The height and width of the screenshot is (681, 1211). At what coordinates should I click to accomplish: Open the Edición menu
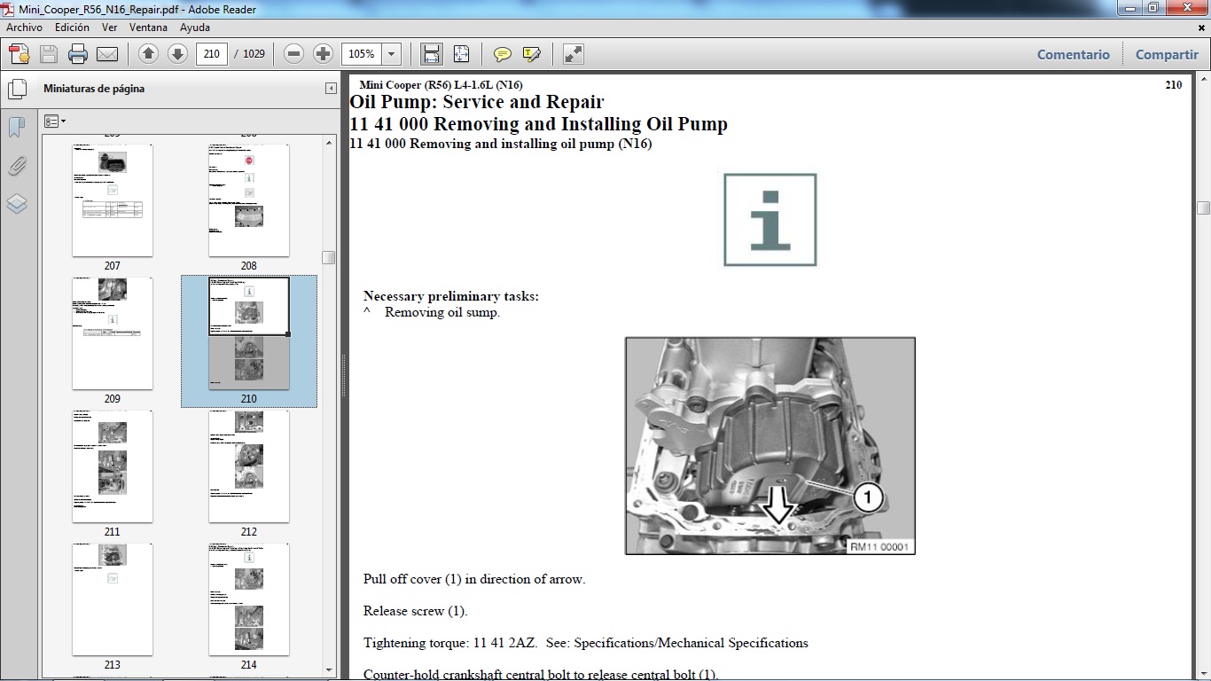click(x=72, y=27)
